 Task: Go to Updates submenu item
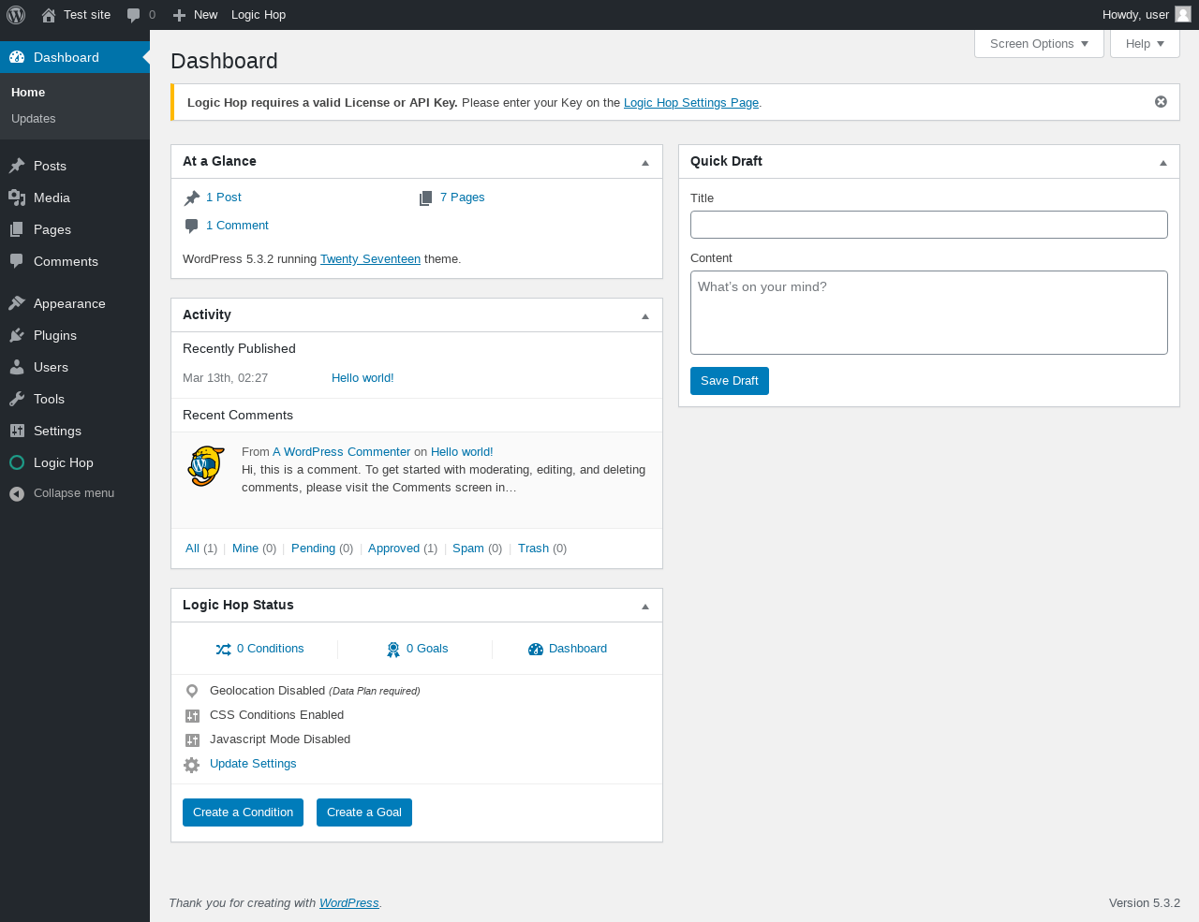pos(34,119)
